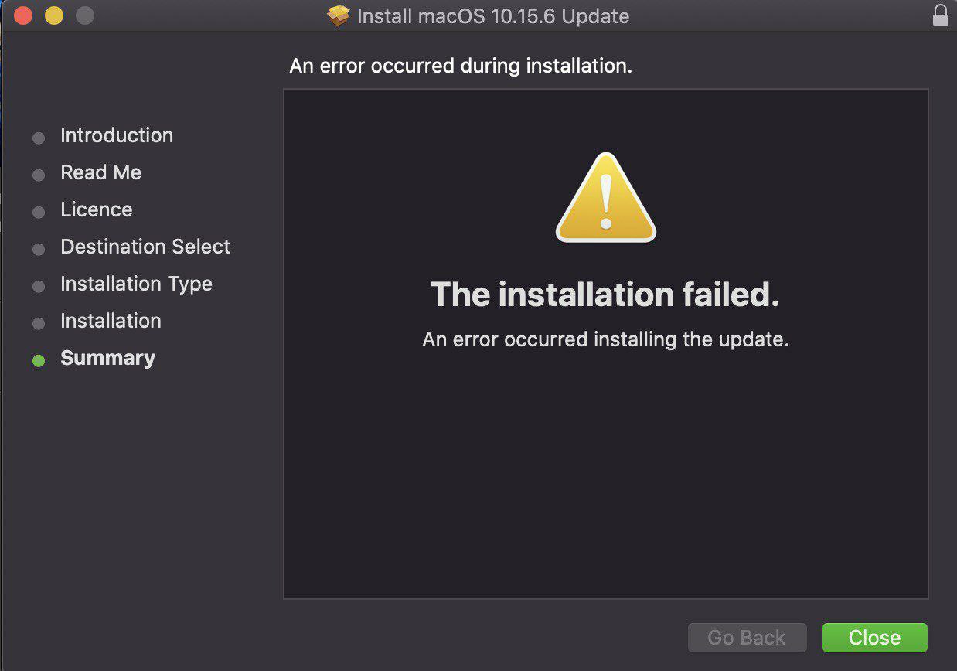Close the window using red button
The image size is (957, 671).
pyautogui.click(x=23, y=15)
